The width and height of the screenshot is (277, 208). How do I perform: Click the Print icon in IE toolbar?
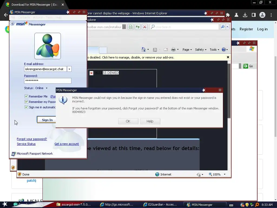pyautogui.click(x=173, y=50)
